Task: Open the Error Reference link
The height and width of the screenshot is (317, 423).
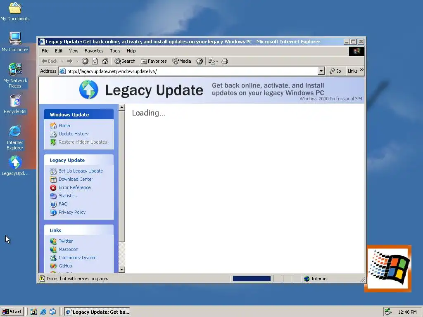Action: click(x=75, y=187)
